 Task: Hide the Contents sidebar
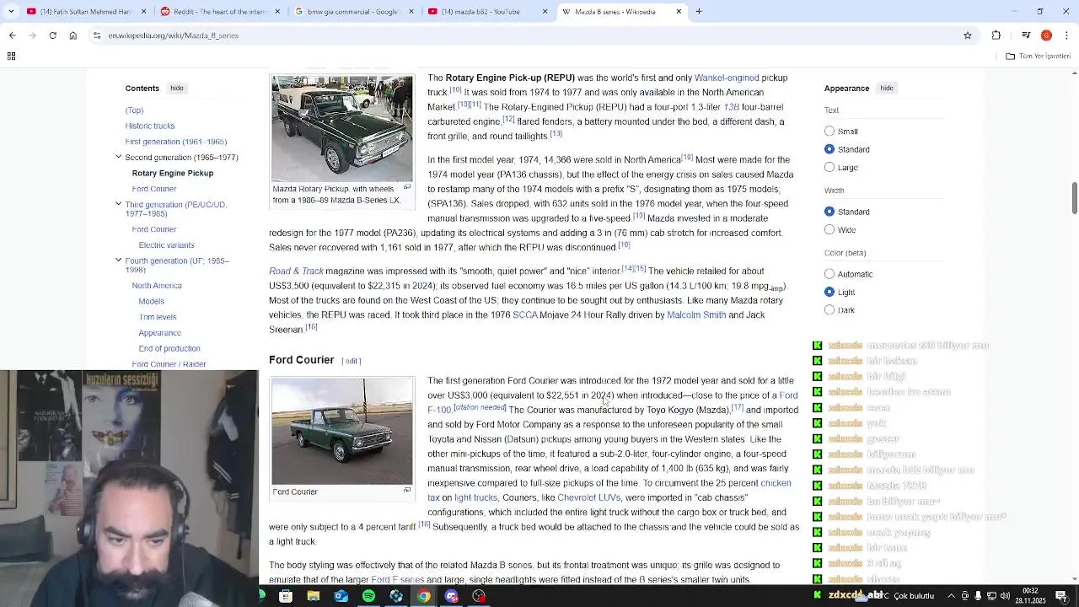point(176,88)
